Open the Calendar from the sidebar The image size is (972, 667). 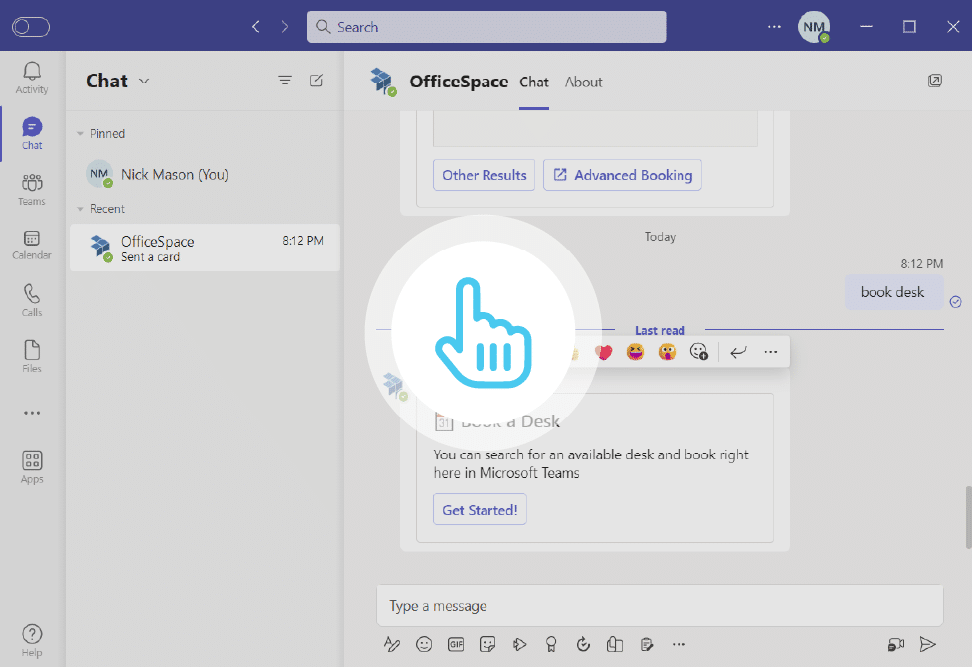(31, 244)
